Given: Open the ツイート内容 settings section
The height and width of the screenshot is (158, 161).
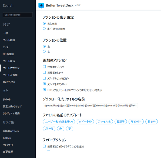Looking at the screenshot, I should (9, 40).
